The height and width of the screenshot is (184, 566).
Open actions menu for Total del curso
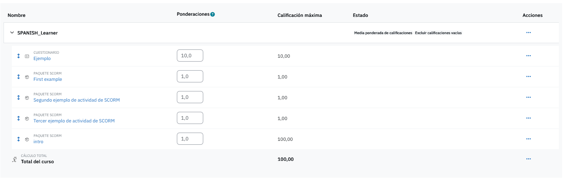pos(529,159)
